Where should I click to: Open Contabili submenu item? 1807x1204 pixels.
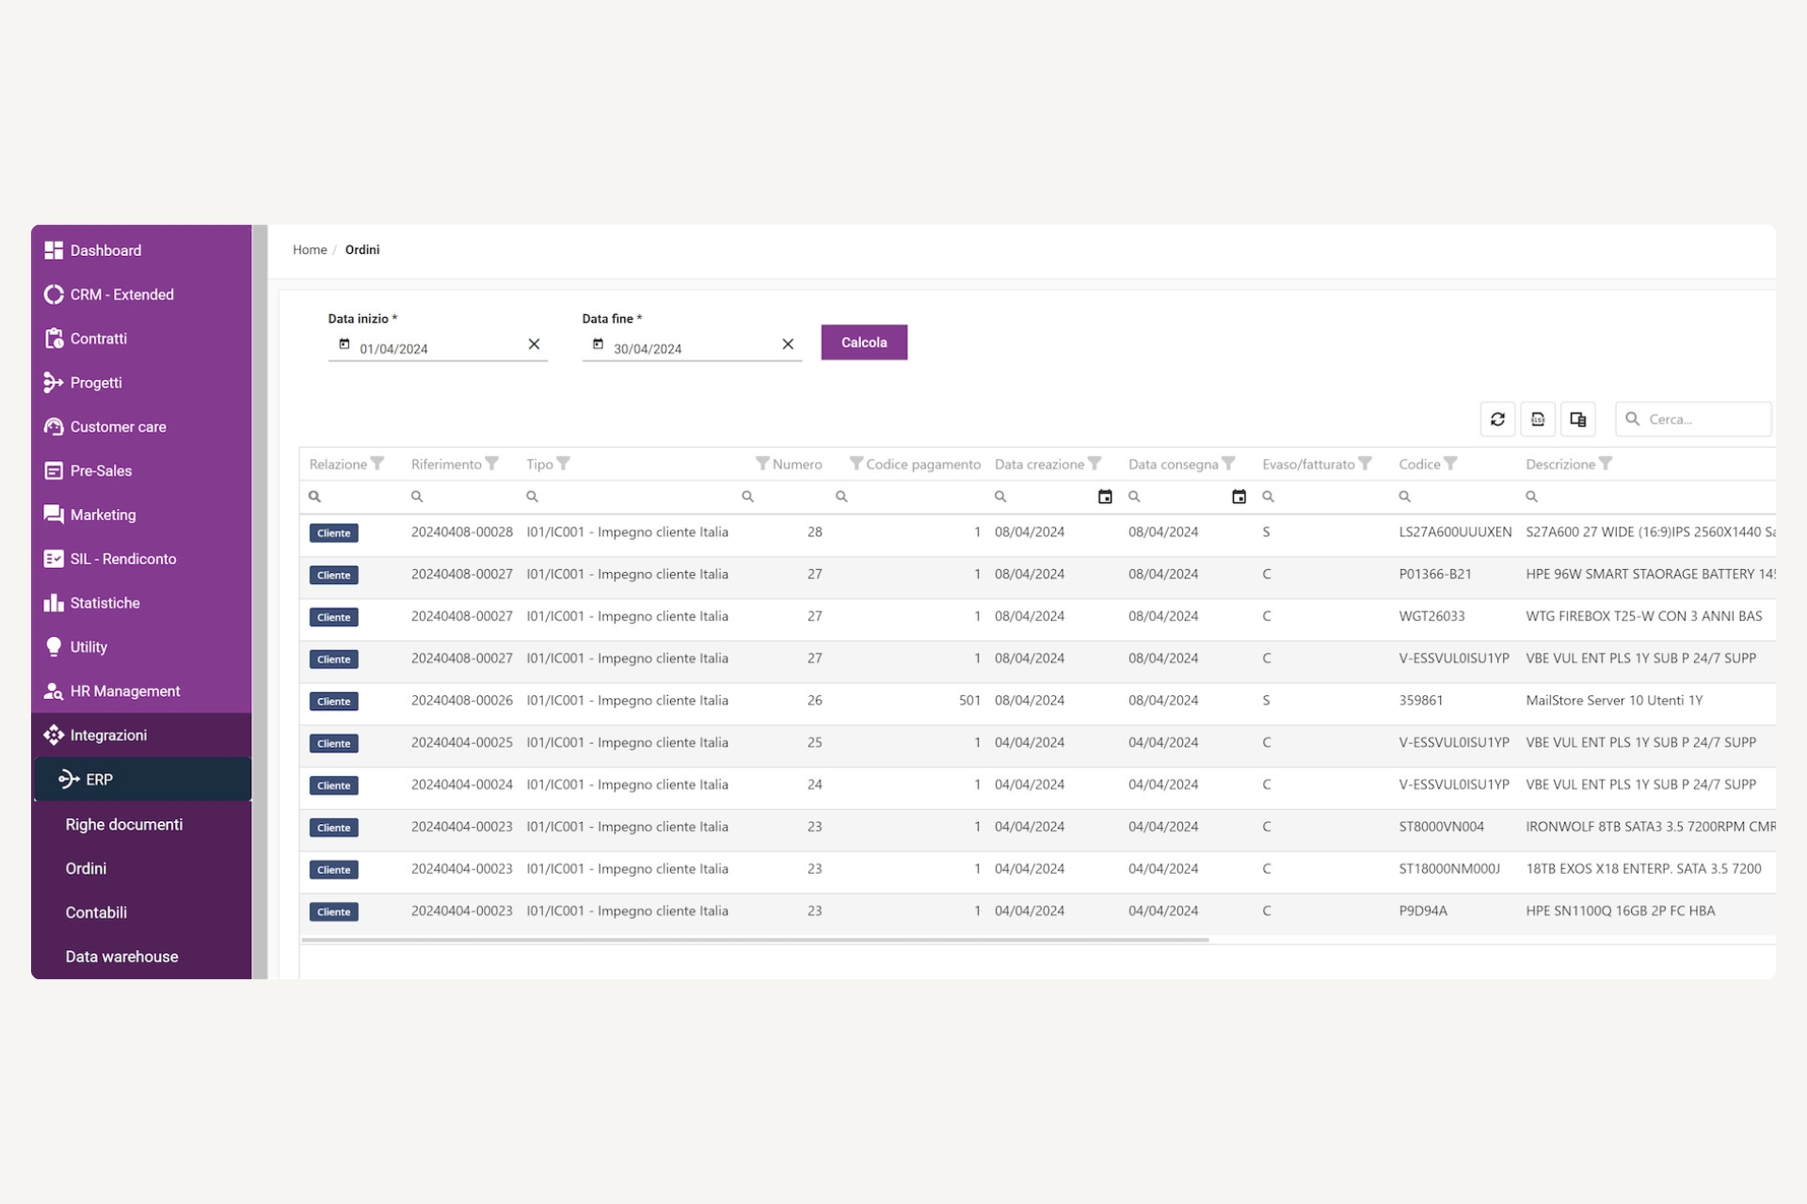[x=141, y=913]
